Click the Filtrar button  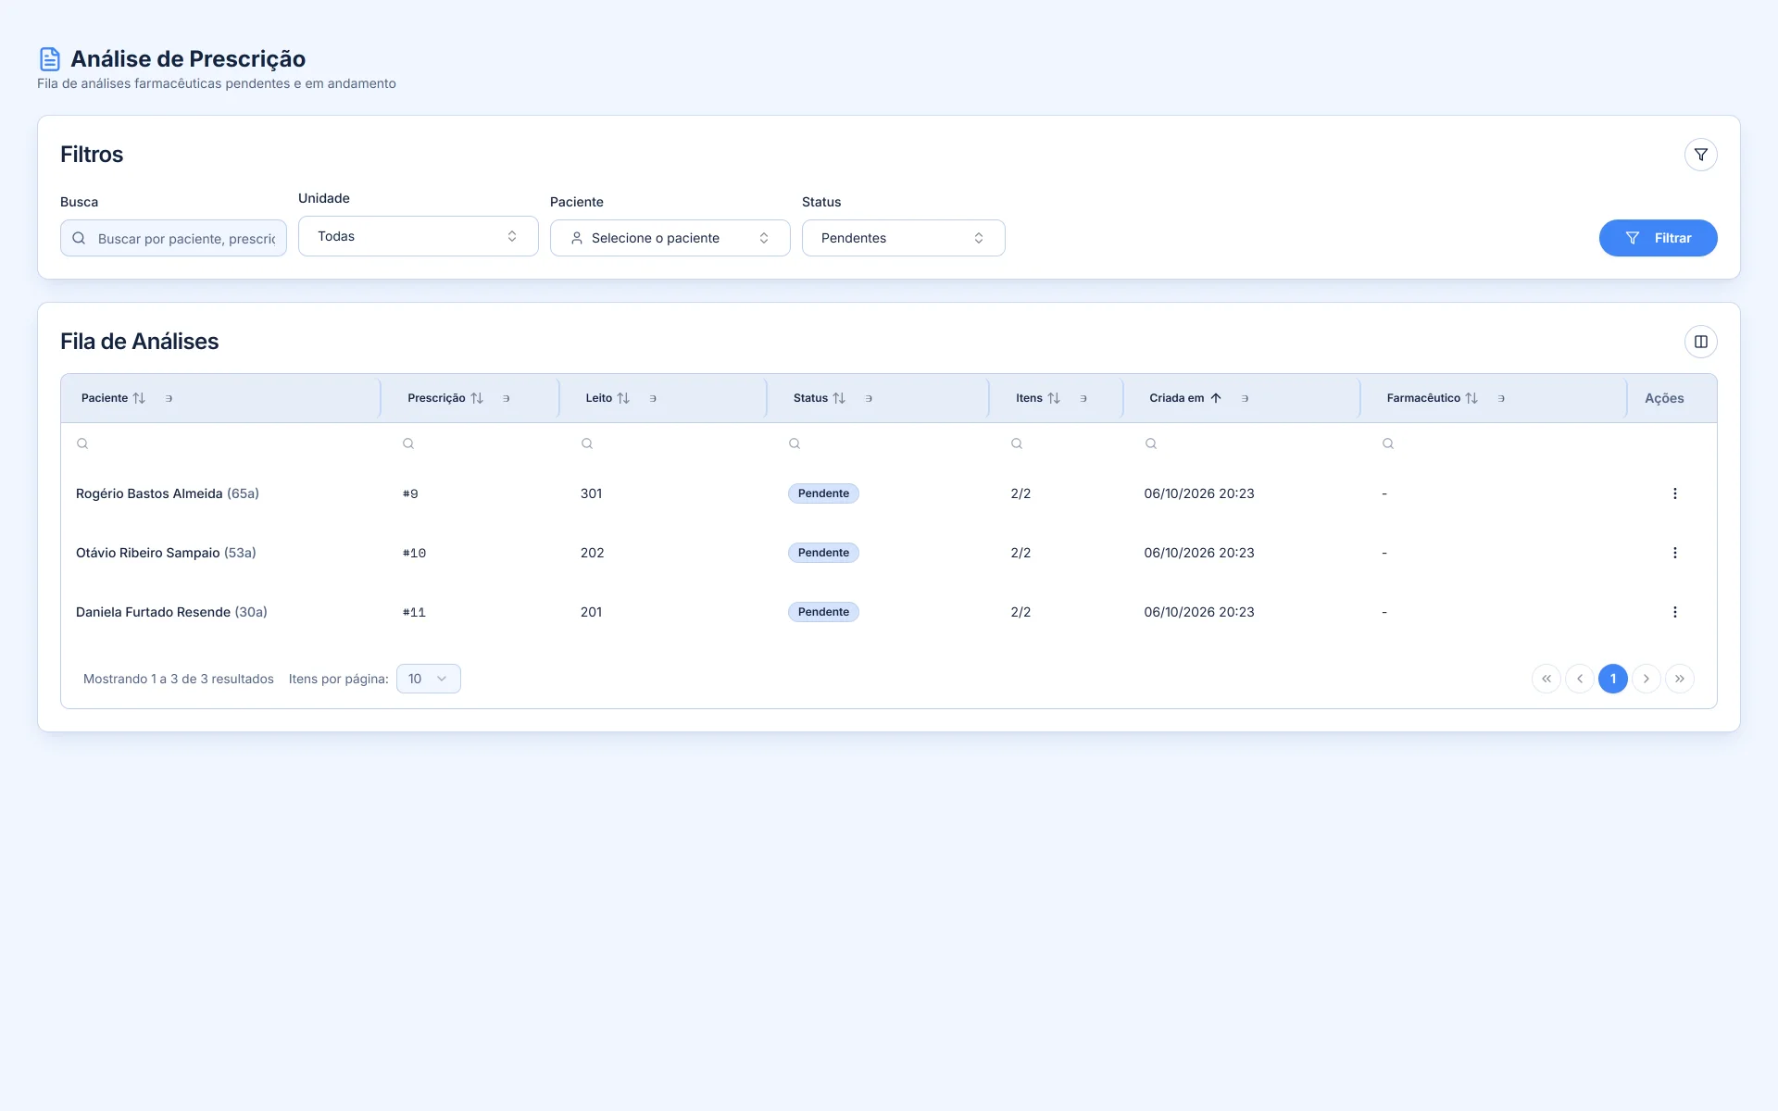point(1658,238)
